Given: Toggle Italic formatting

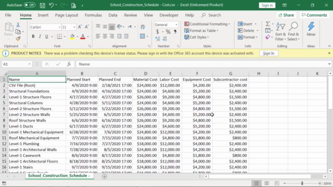Looking at the screenshot, I should point(40,36).
